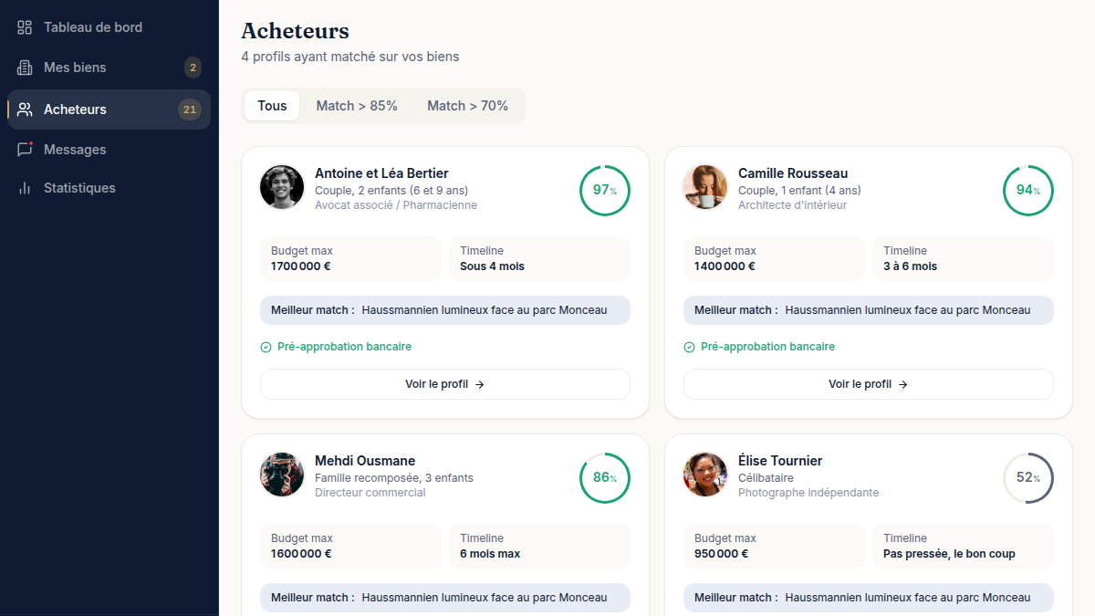1095x616 pixels.
Task: Open Tableau de bord menu item
Action: pyautogui.click(x=109, y=27)
